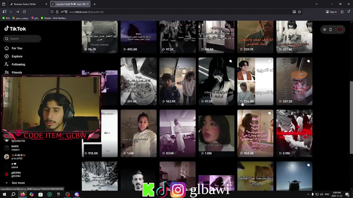Open the video with 451.6K views
The width and height of the screenshot is (353, 198).
pyautogui.click(x=294, y=37)
